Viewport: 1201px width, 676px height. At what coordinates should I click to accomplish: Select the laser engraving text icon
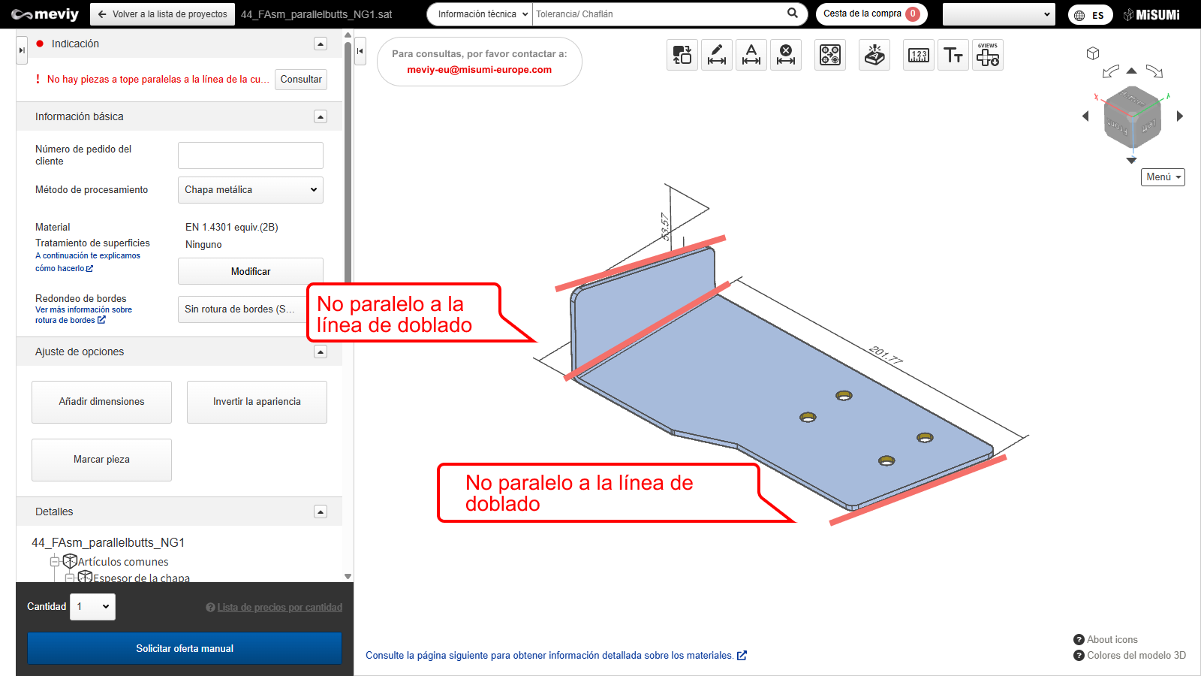[x=874, y=55]
